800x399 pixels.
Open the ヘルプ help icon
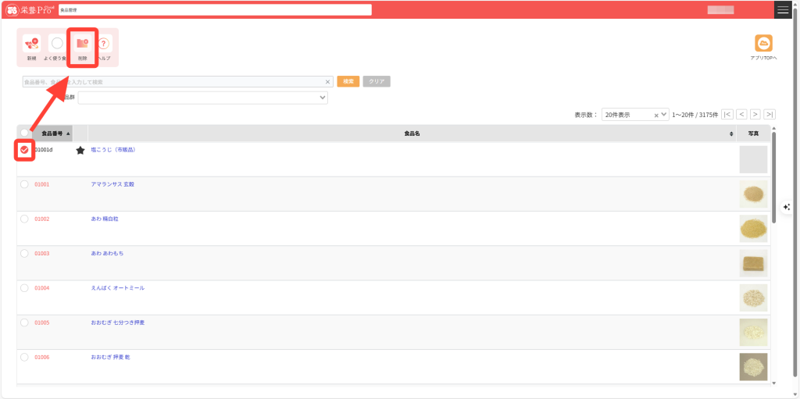click(104, 45)
